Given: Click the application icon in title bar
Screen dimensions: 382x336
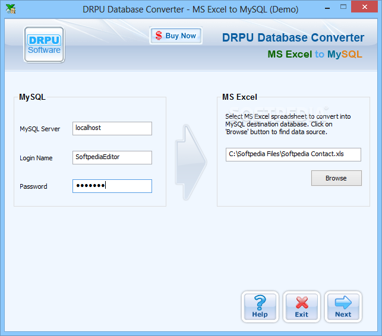Looking at the screenshot, I should pyautogui.click(x=11, y=9).
